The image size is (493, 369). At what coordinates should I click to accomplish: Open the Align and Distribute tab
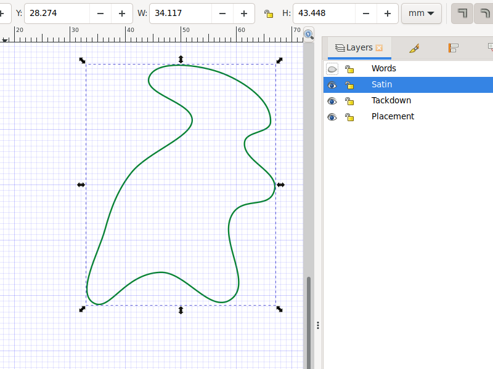click(x=453, y=48)
